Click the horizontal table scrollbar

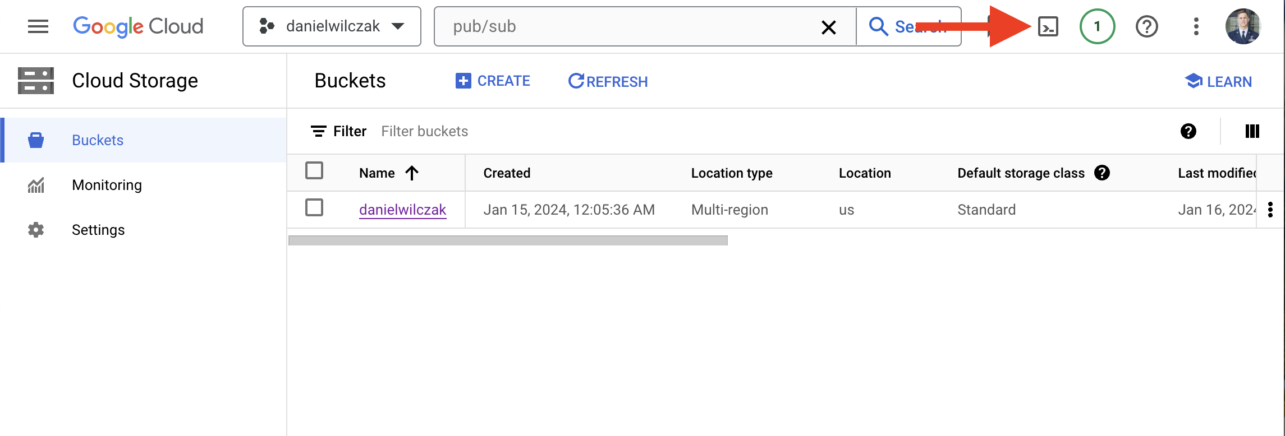[x=508, y=240]
